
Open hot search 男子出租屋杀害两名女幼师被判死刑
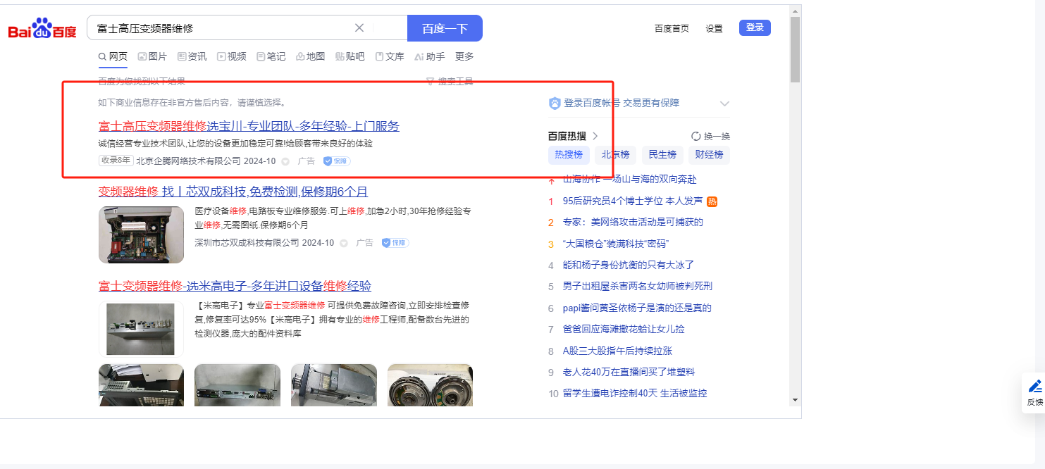[638, 287]
